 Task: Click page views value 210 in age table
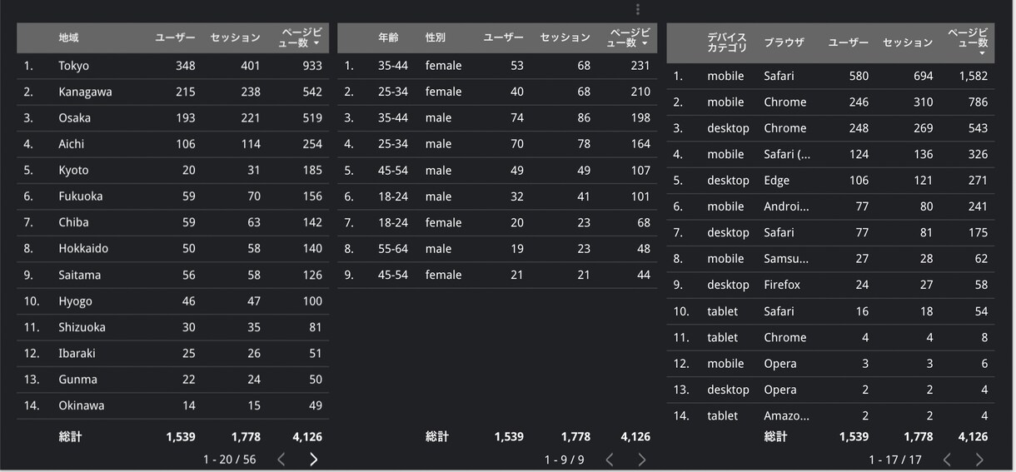[x=640, y=92]
